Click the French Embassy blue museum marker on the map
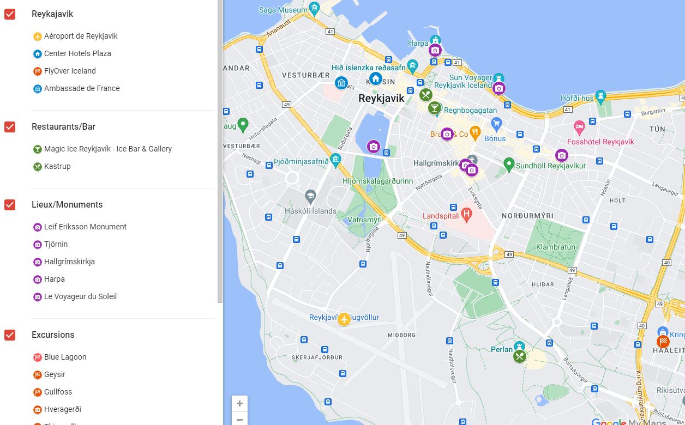Viewport: 685px width, 425px height. click(x=341, y=83)
